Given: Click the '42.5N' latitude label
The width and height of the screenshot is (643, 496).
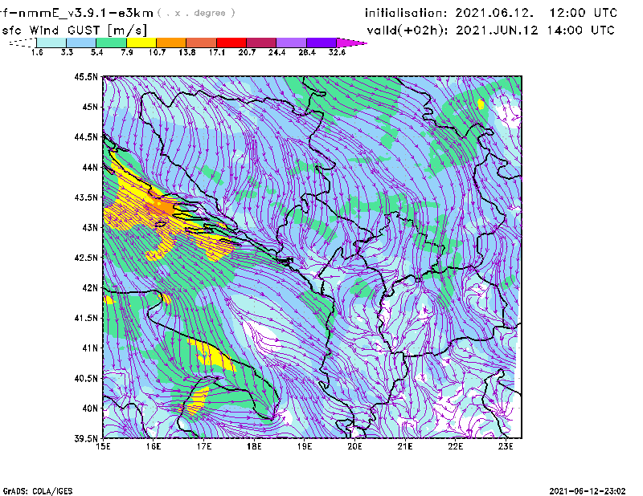Looking at the screenshot, I should coord(86,258).
